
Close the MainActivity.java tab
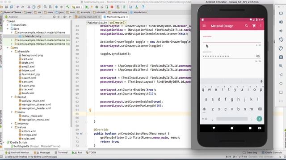(127, 17)
